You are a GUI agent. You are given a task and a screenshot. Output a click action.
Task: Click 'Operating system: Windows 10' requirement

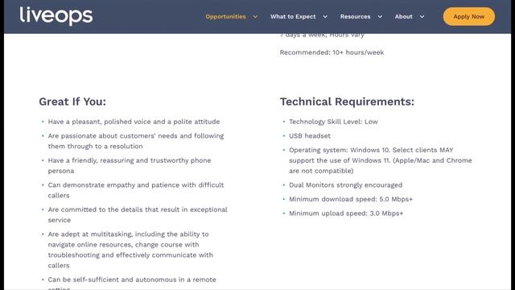point(381,160)
